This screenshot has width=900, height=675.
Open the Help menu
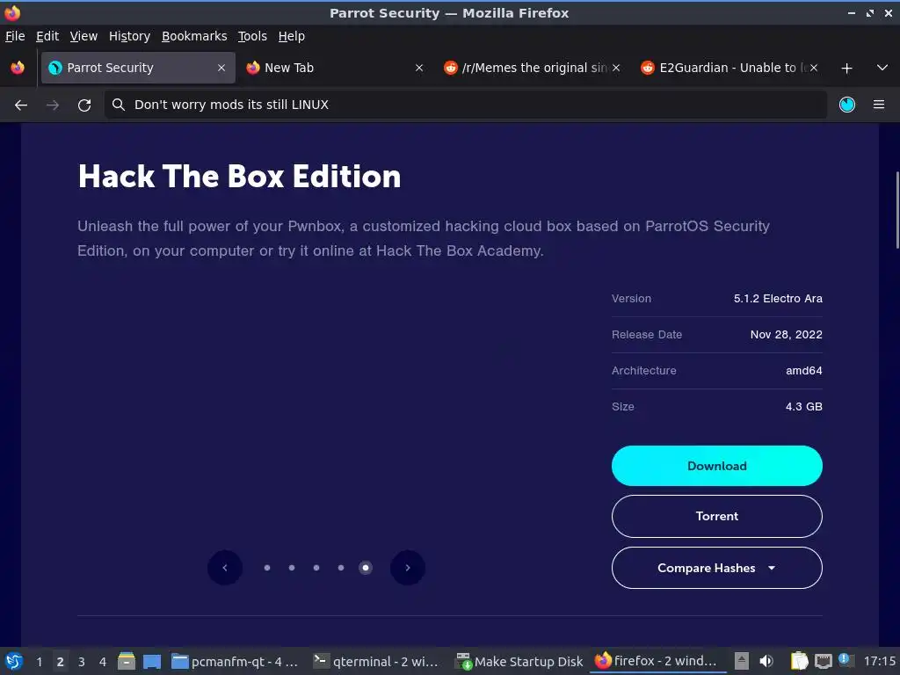coord(291,36)
